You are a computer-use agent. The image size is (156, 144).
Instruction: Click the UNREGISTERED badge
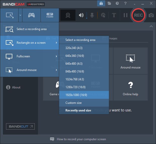click(x=36, y=4)
